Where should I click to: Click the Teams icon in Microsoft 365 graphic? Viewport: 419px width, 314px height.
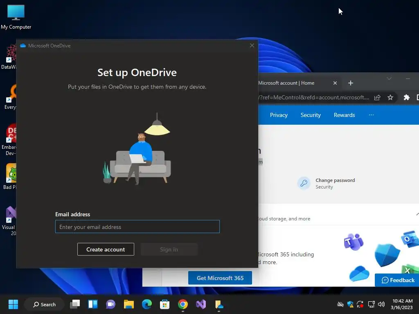click(353, 242)
